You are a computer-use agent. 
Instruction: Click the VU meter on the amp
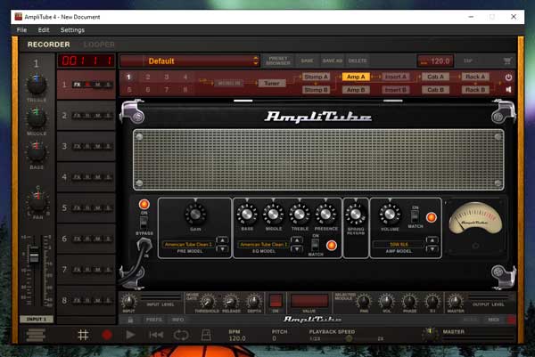pyautogui.click(x=475, y=220)
